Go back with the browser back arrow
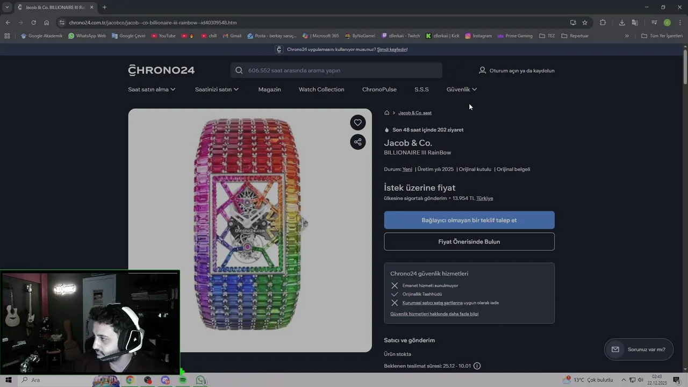The width and height of the screenshot is (688, 387). pos(8,23)
